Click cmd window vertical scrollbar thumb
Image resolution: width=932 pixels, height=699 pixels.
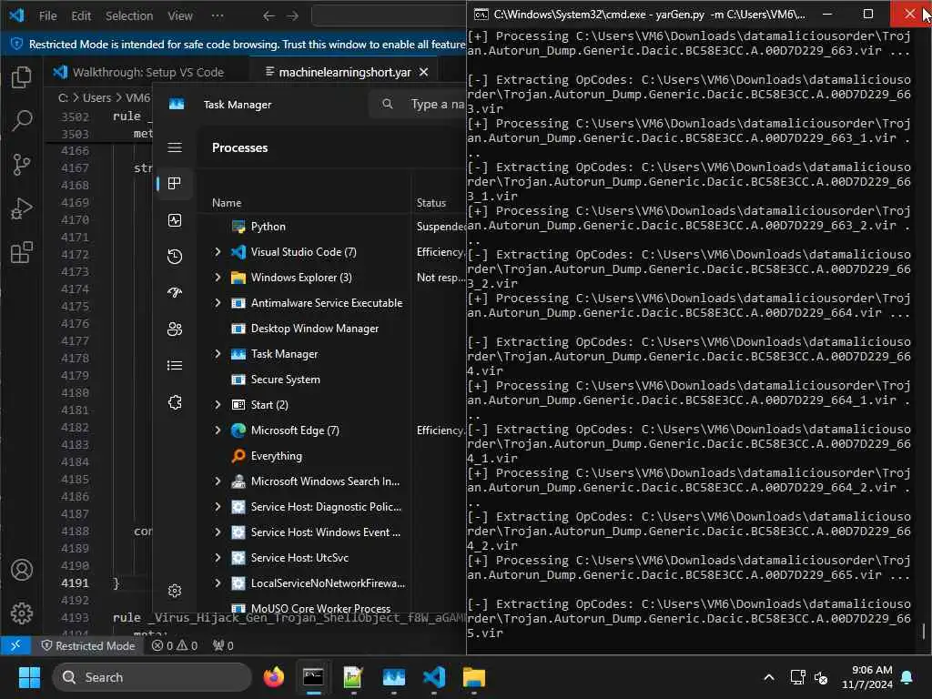(x=925, y=631)
